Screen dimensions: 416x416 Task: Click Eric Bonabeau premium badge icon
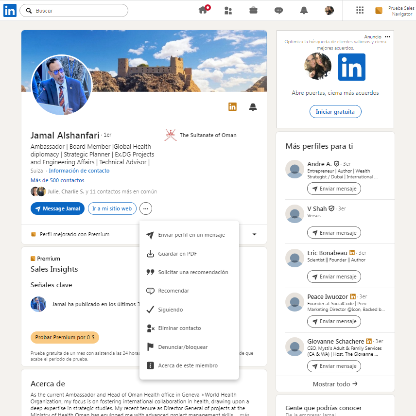pyautogui.click(x=352, y=253)
